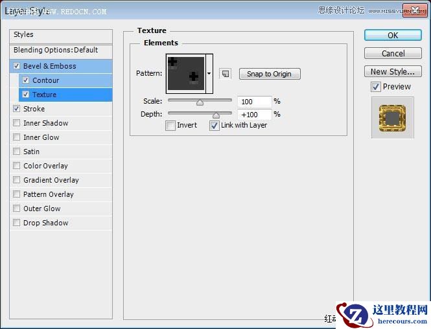431x329 pixels.
Task: Select the Bevel & Emboss settings row
Action: 61,66
